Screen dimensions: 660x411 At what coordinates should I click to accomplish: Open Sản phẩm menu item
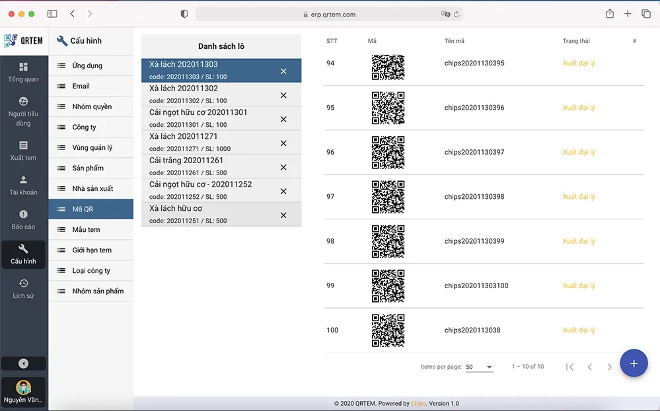pyautogui.click(x=91, y=168)
